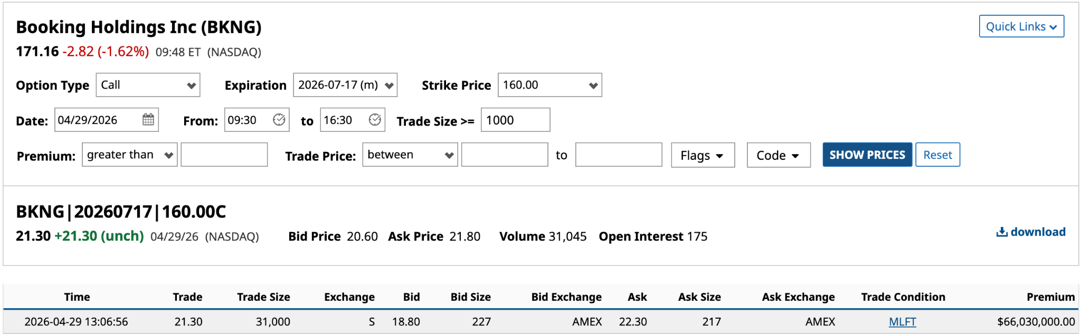The height and width of the screenshot is (335, 1081).
Task: Expand the Expiration date dropdown
Action: [x=345, y=85]
